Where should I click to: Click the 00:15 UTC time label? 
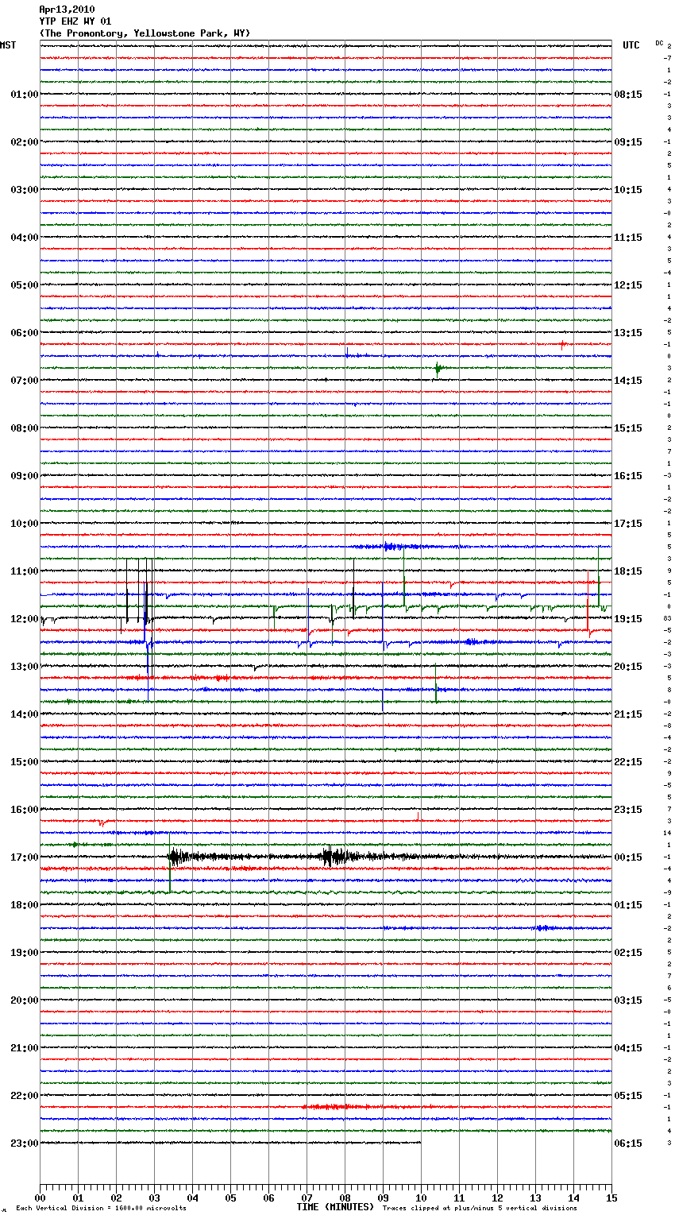tap(627, 857)
